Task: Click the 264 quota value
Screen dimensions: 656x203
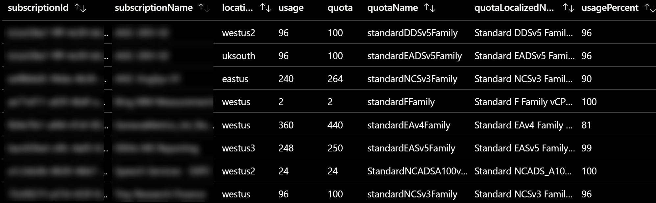Action: pos(335,79)
